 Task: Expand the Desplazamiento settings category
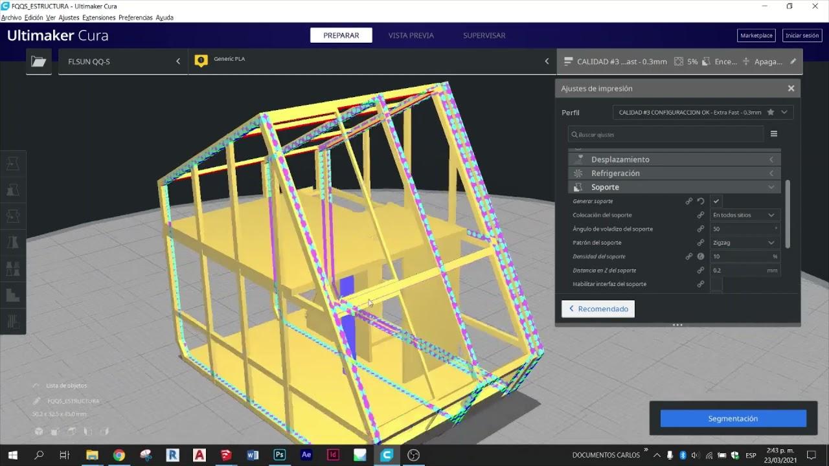click(x=674, y=159)
